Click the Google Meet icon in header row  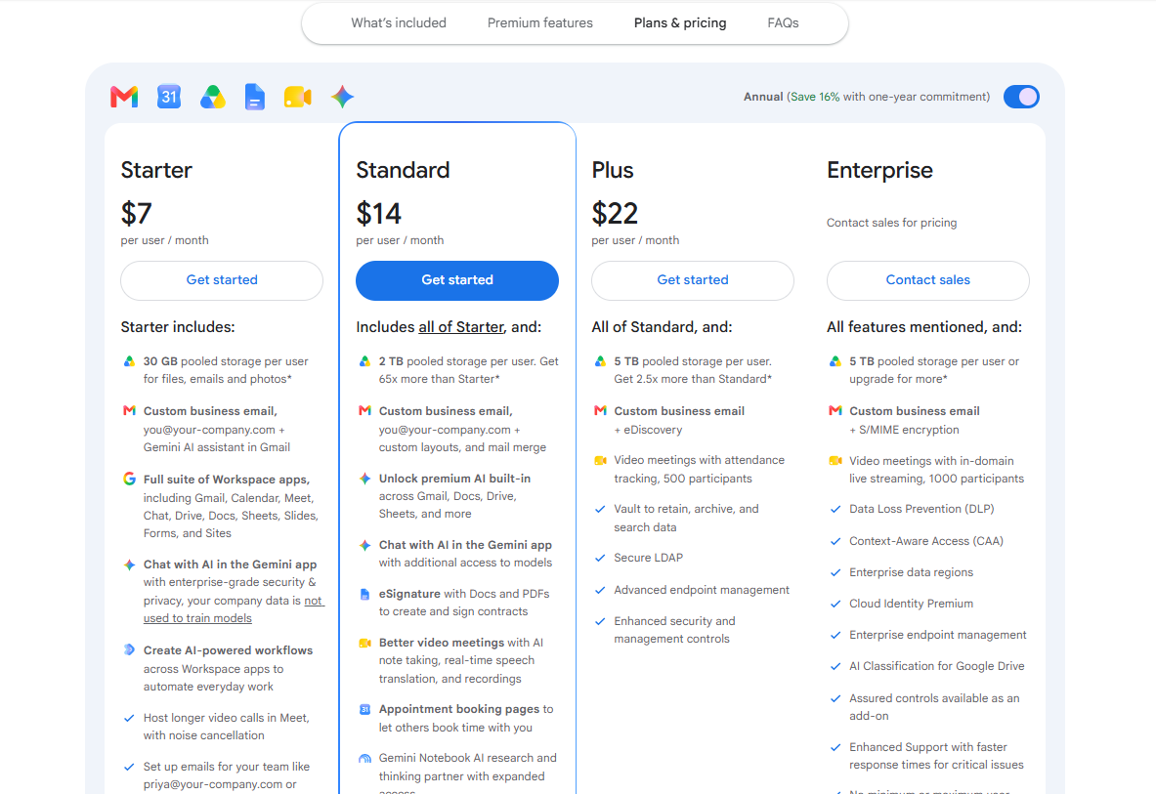297,97
